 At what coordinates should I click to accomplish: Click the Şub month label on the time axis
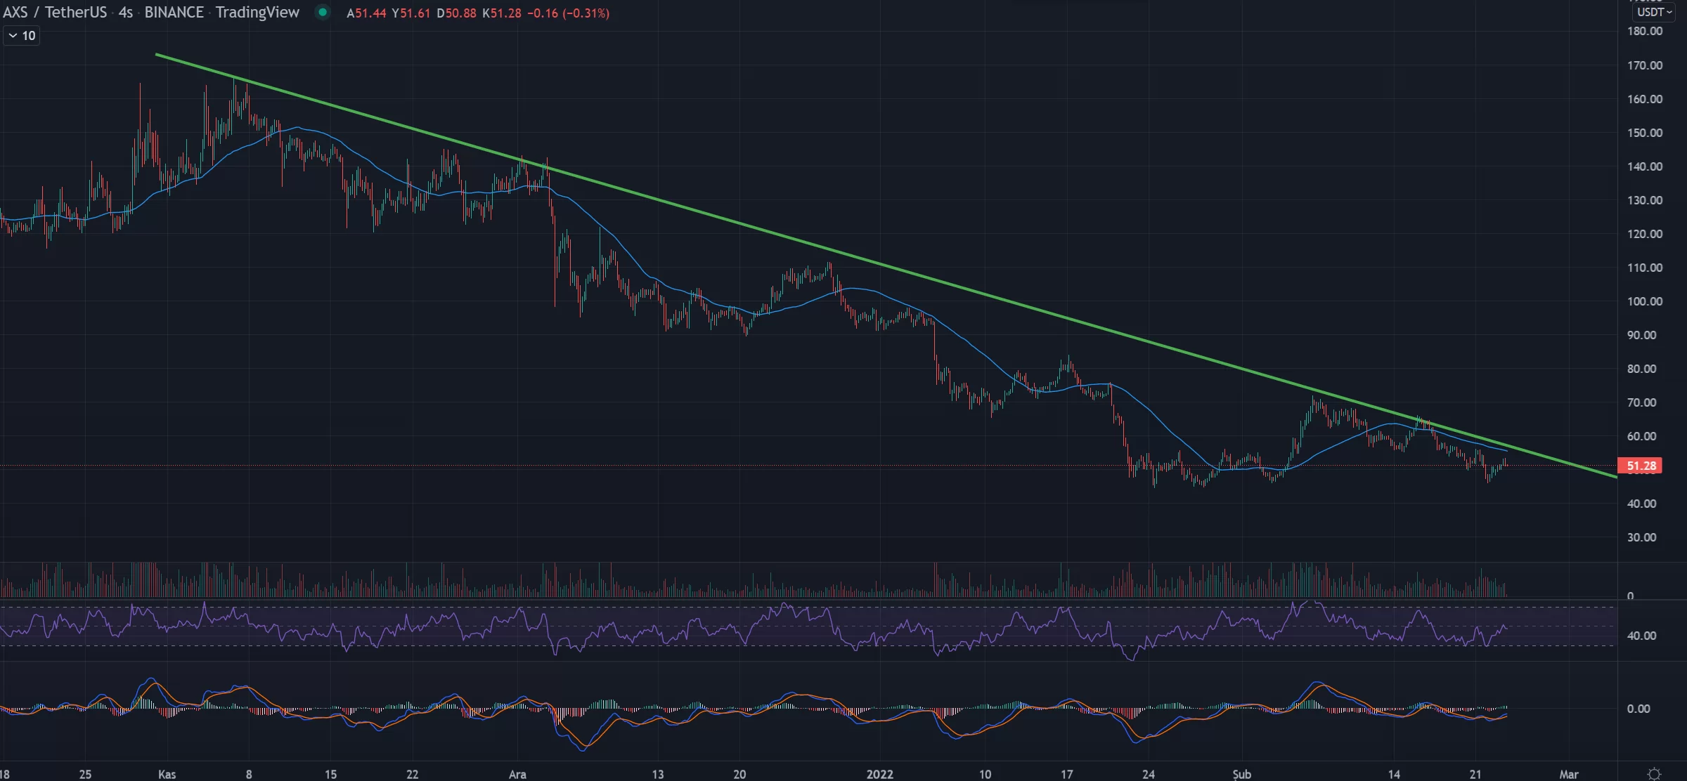(1241, 774)
